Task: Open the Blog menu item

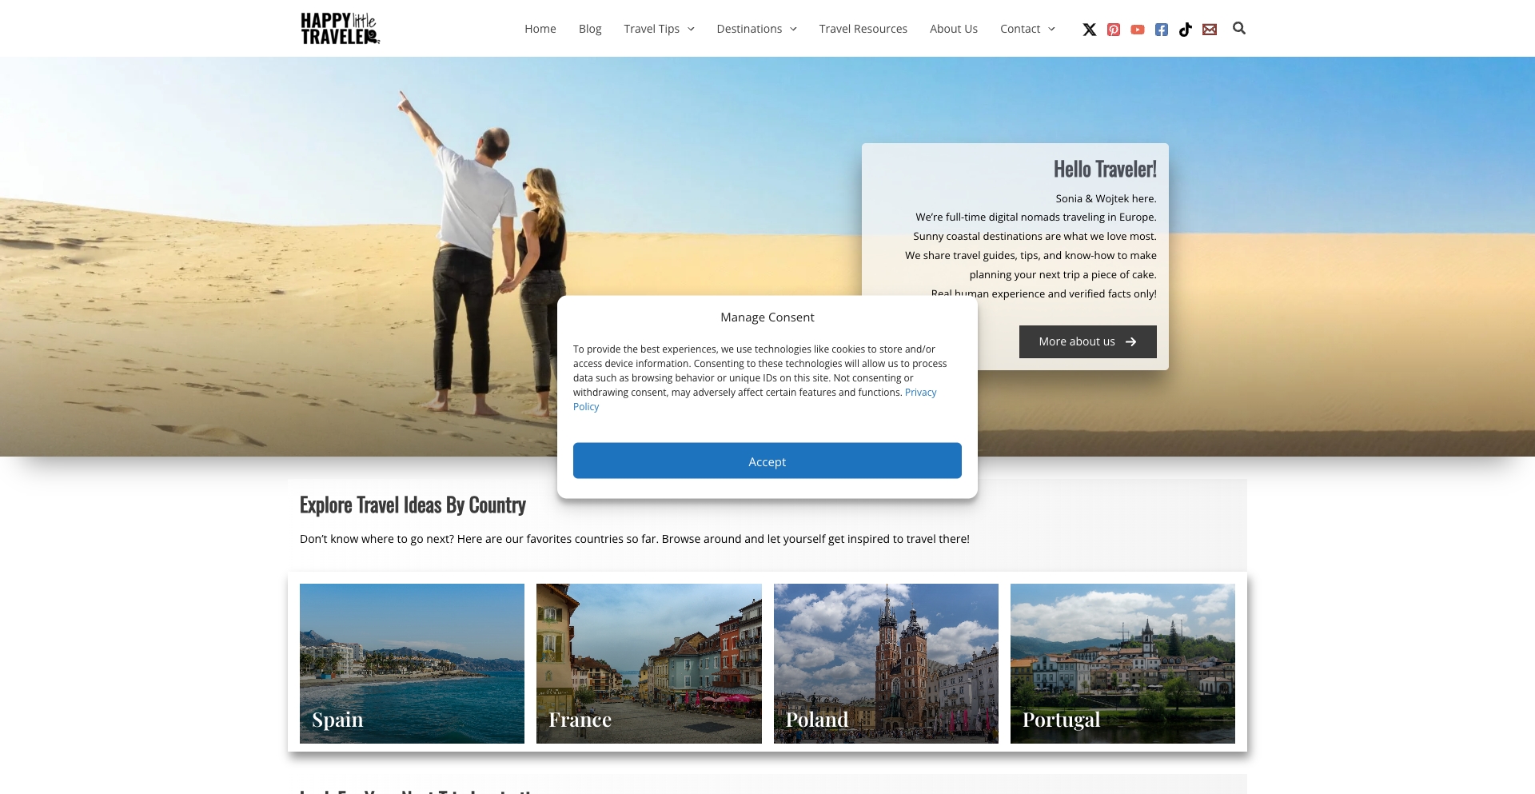Action: 589,28
